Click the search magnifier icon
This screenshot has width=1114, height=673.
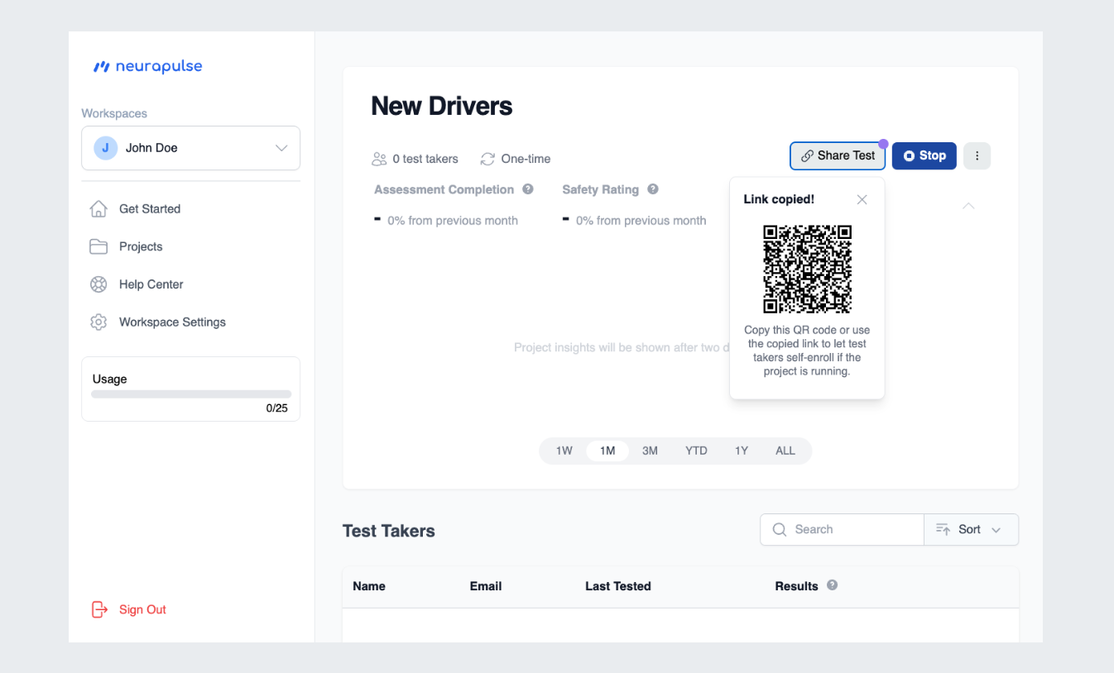[779, 530]
